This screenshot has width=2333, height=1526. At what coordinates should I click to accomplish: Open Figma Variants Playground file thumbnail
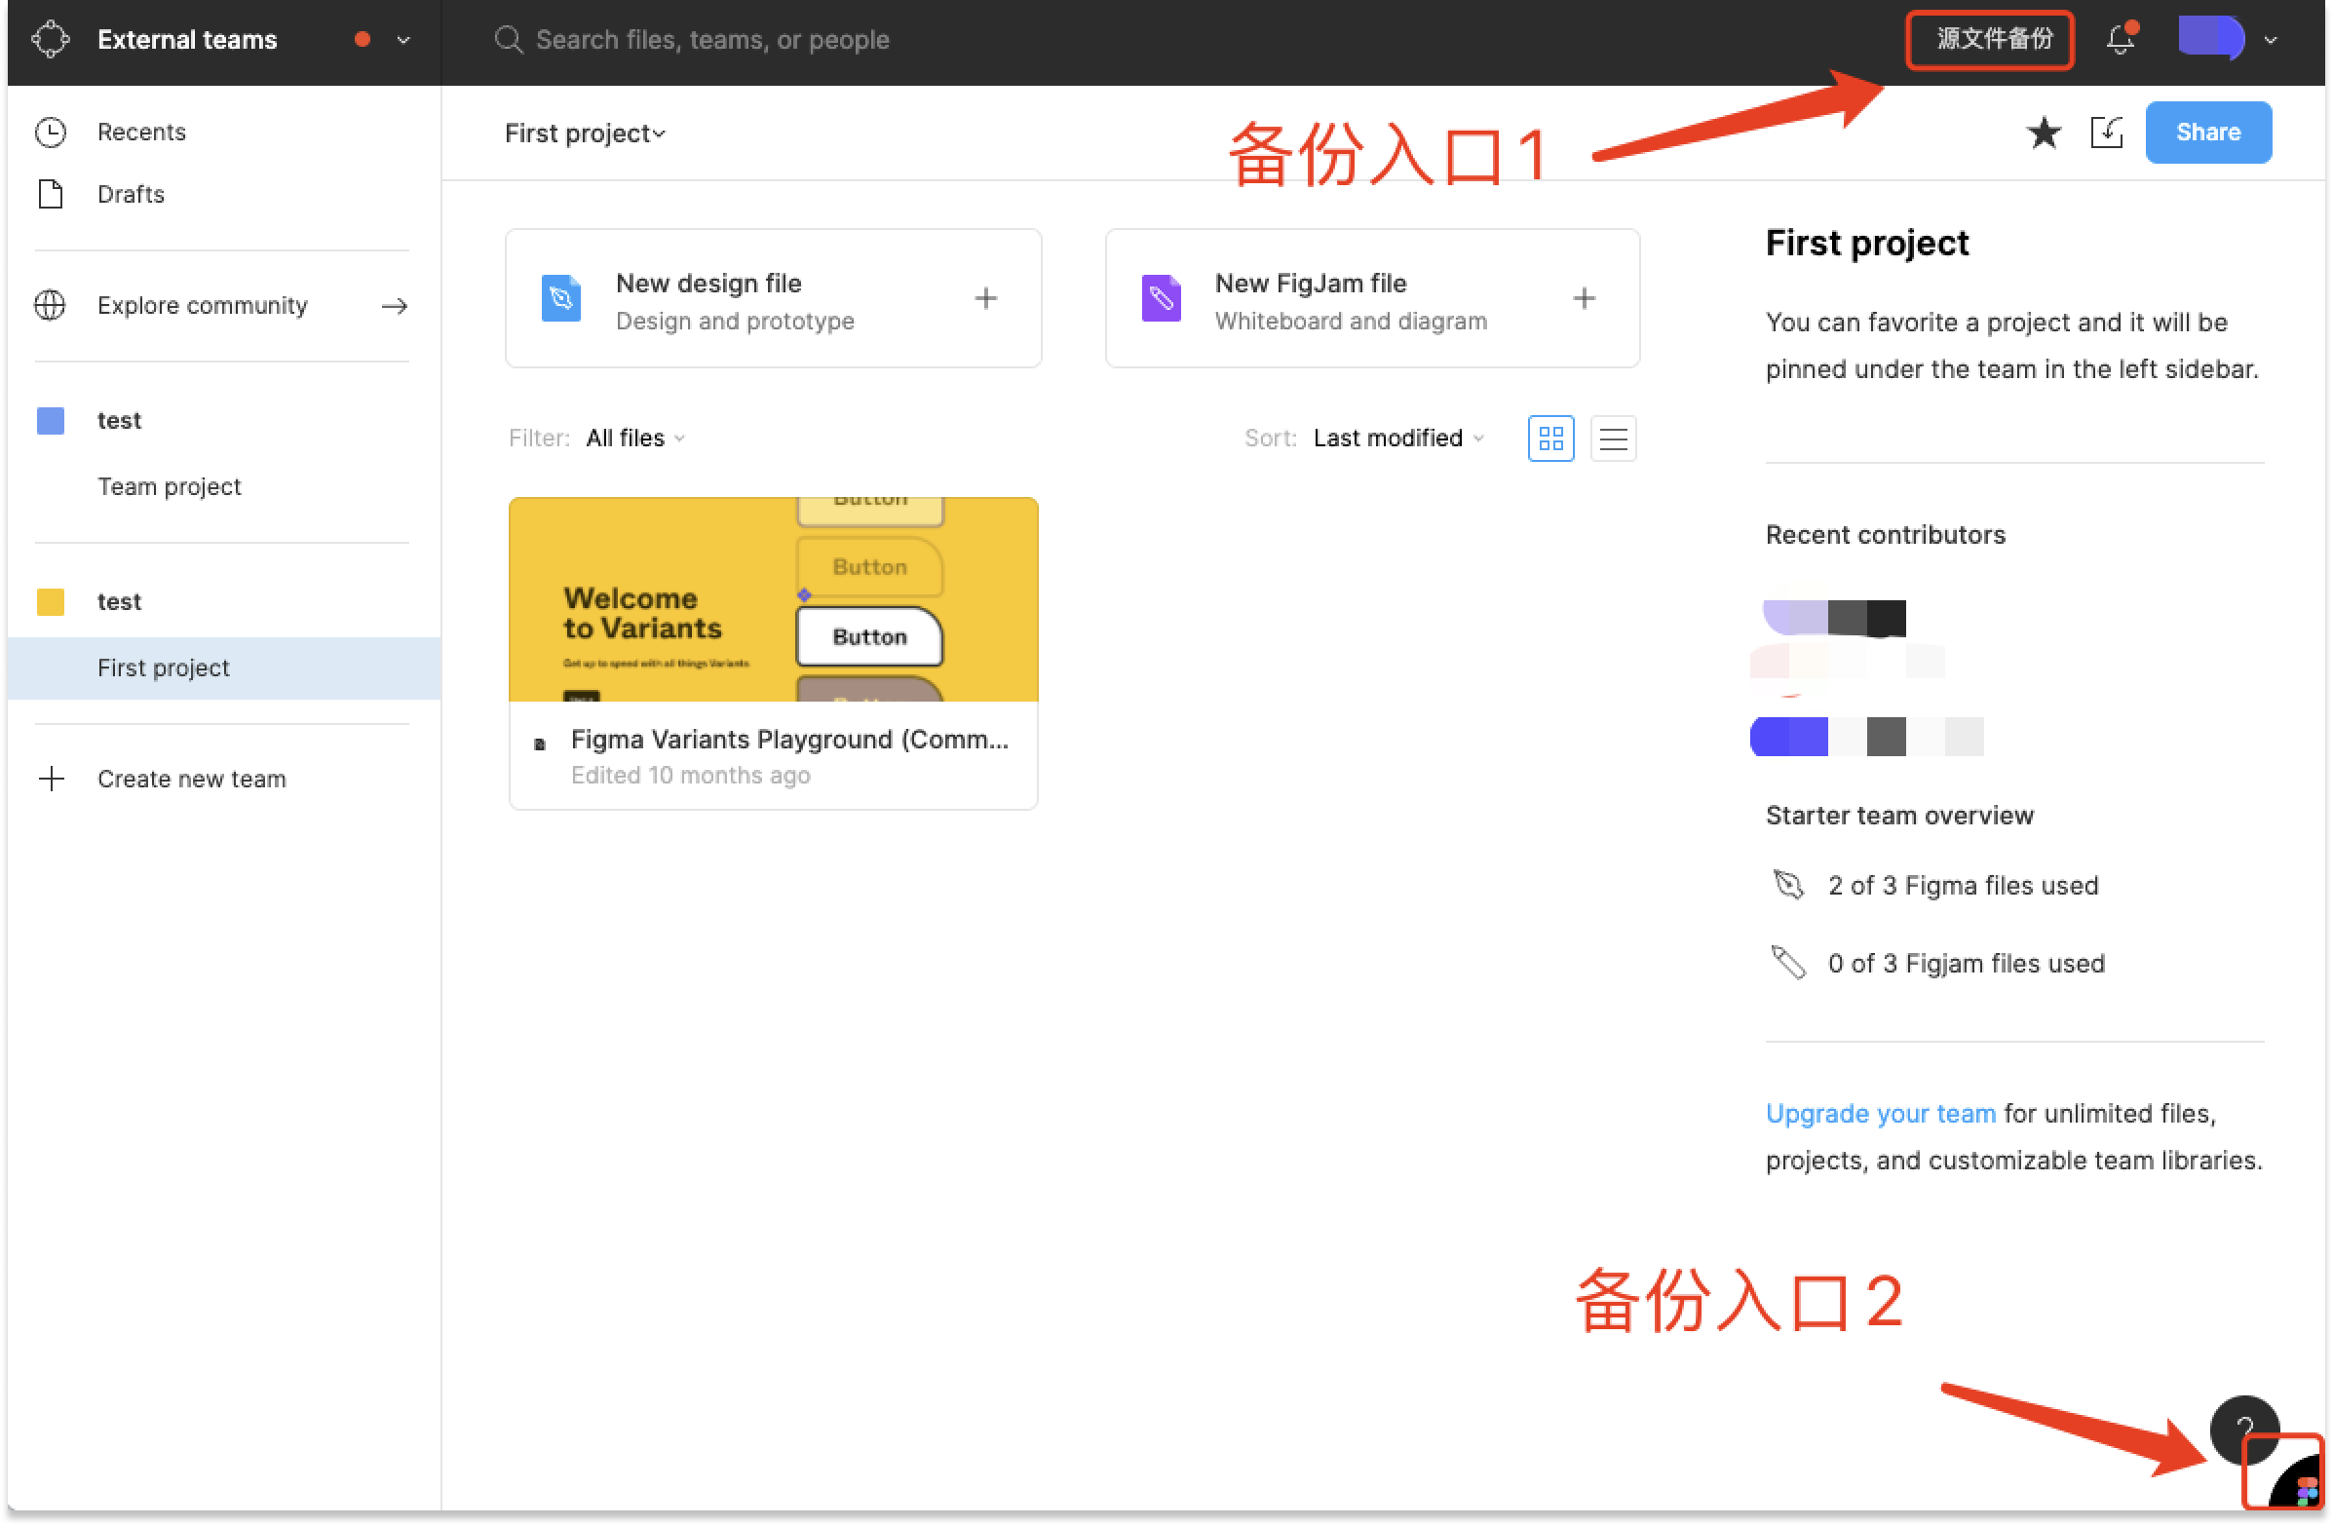click(774, 599)
